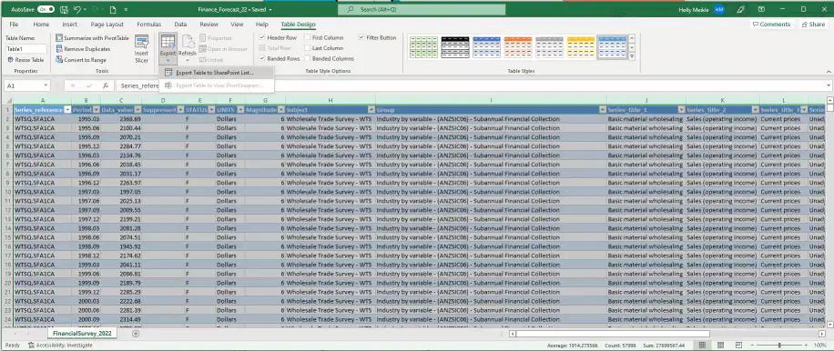Viewport: 834px width, 351px height.
Task: Click Resize Table
Action: (26, 60)
